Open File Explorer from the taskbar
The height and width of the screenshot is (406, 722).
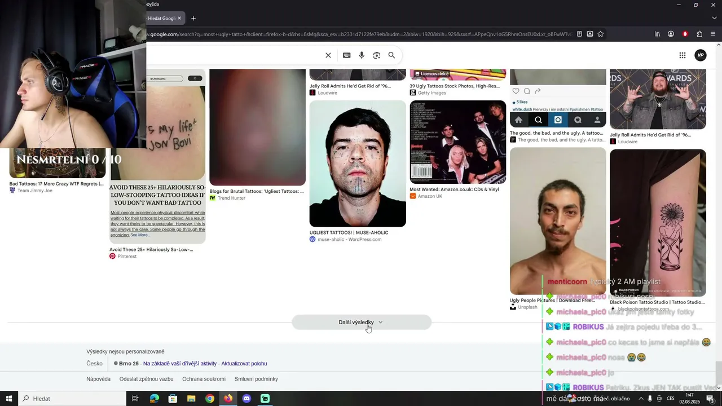click(191, 399)
